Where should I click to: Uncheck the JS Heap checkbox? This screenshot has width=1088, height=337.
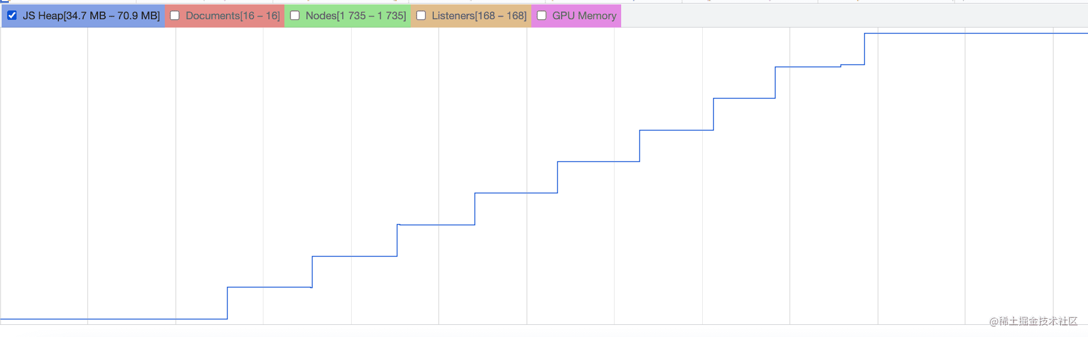[x=12, y=15]
